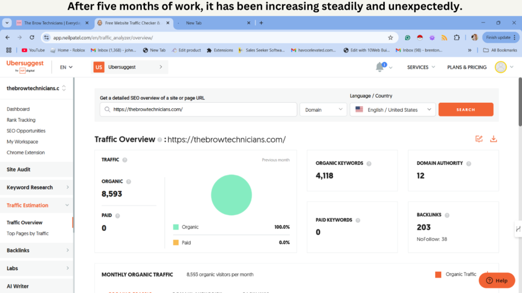Click the page vertical scrollbar
This screenshot has height=293, width=522.
tap(519, 102)
